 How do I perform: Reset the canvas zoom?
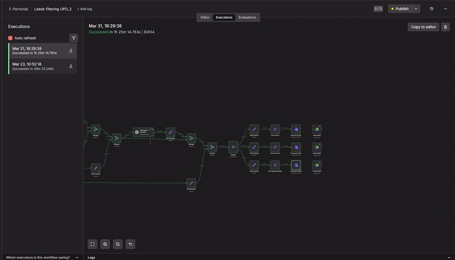(130, 244)
